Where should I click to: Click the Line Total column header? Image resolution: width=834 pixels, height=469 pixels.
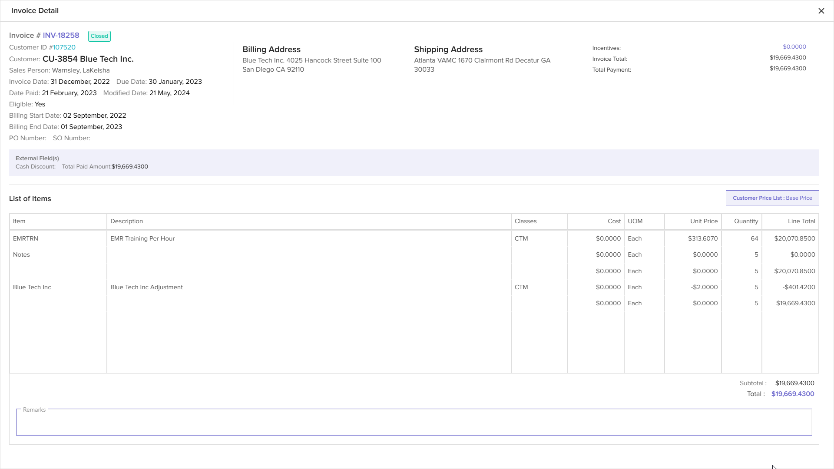801,221
